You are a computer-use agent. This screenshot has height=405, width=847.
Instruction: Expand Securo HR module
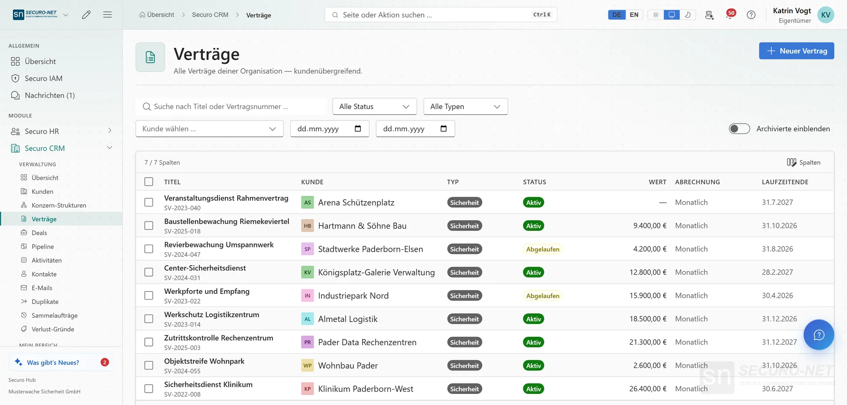(x=61, y=131)
